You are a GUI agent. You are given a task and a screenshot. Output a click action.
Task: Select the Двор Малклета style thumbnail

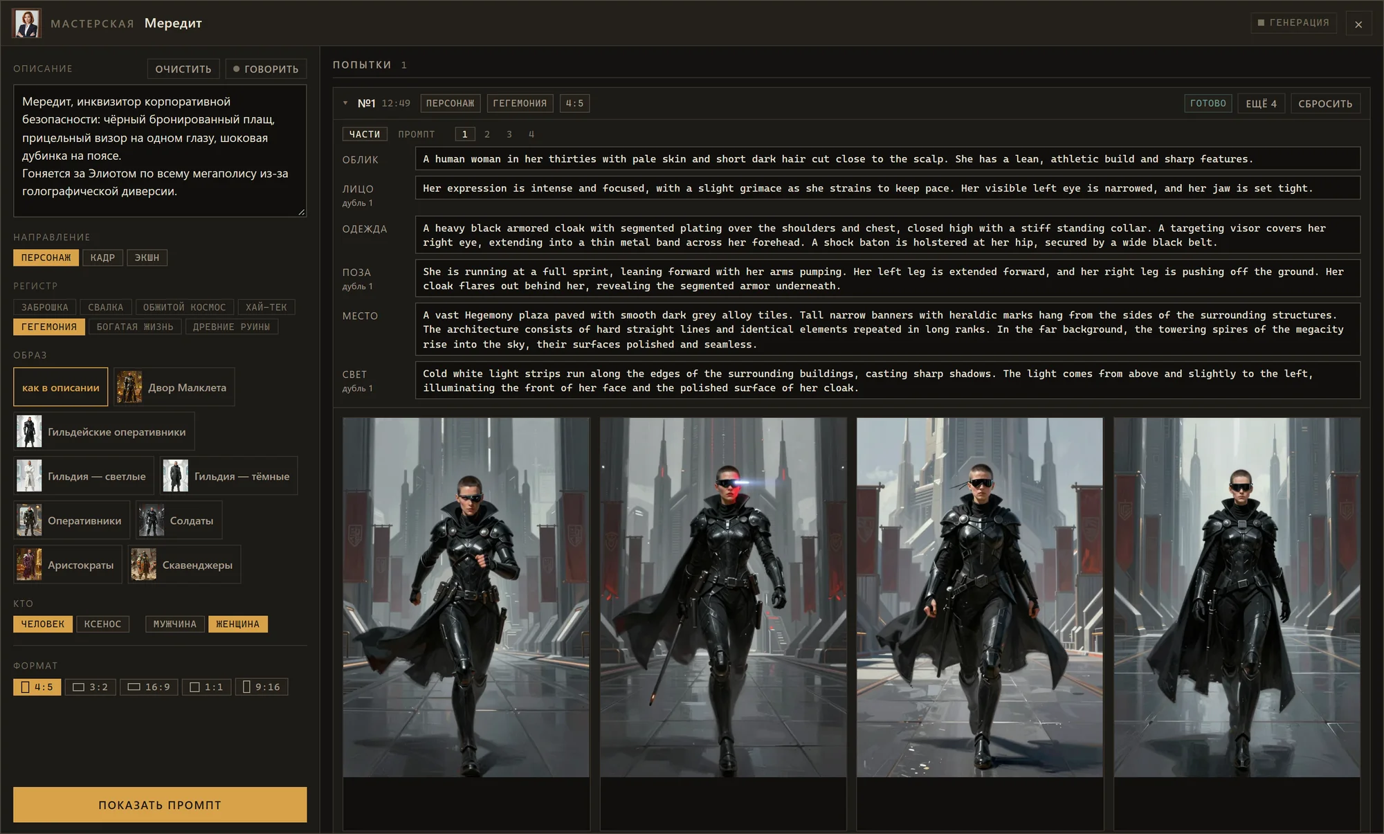click(x=174, y=387)
